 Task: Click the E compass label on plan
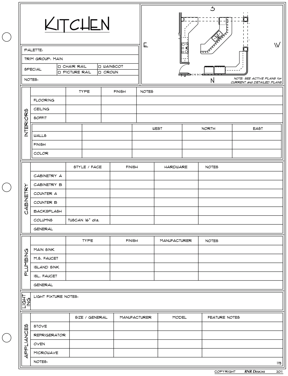(146, 45)
